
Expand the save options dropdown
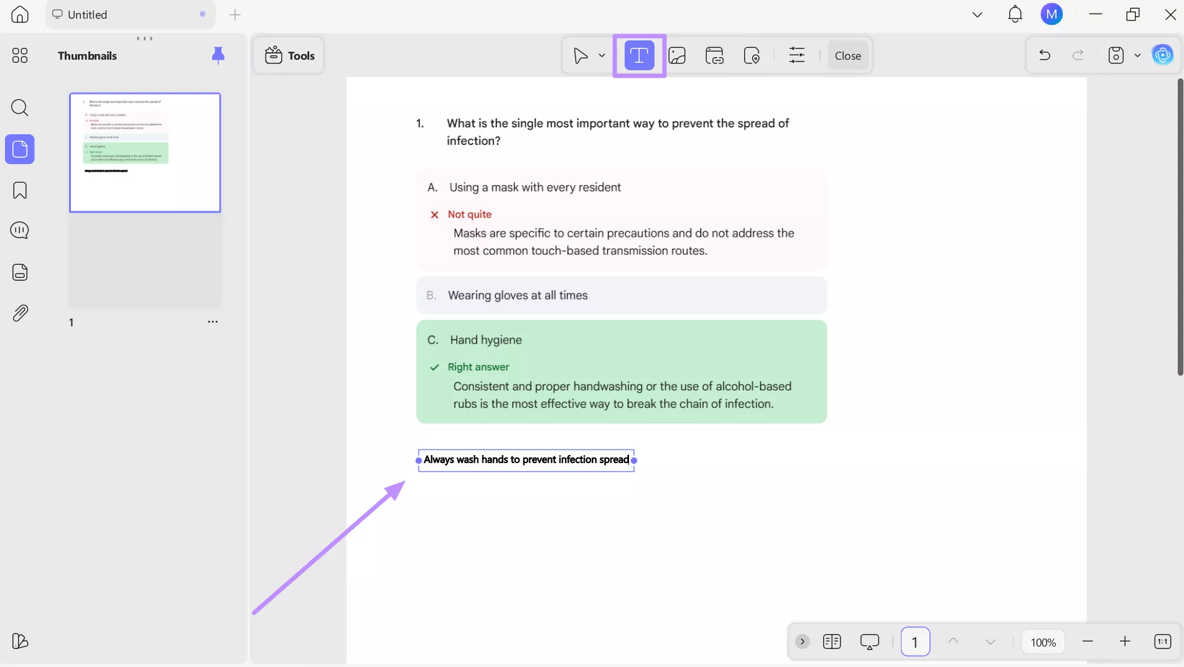point(1139,55)
